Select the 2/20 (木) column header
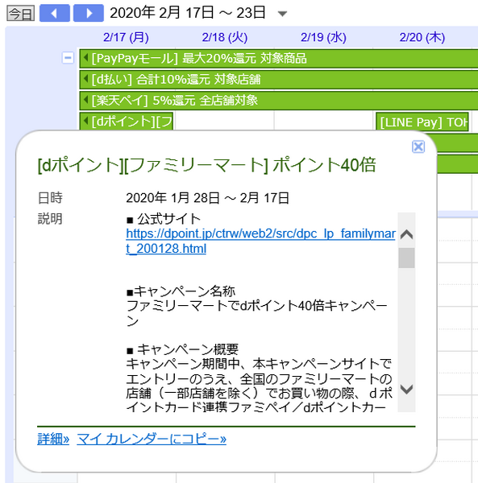 coord(422,37)
